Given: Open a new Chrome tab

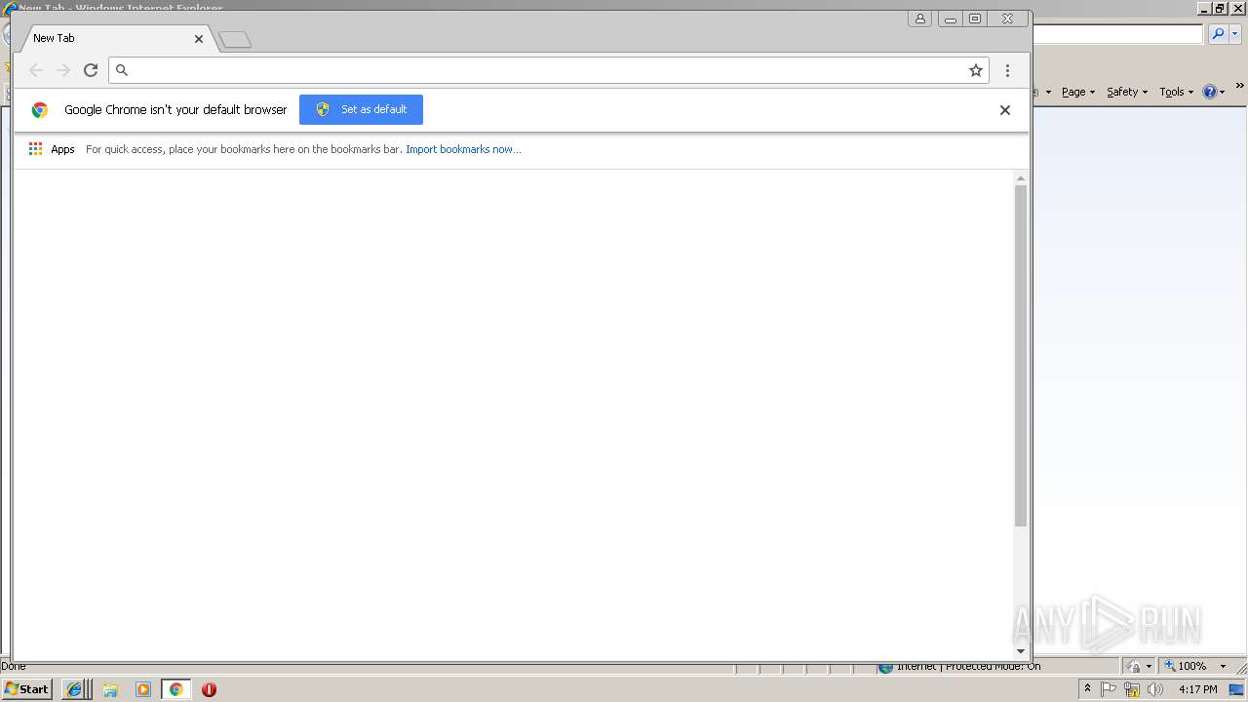Looking at the screenshot, I should coord(235,40).
